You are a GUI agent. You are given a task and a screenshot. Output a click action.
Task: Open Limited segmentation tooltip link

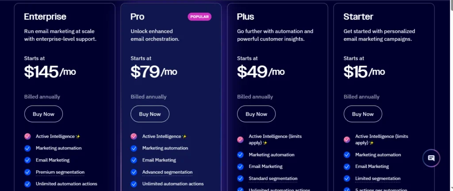tap(378, 178)
